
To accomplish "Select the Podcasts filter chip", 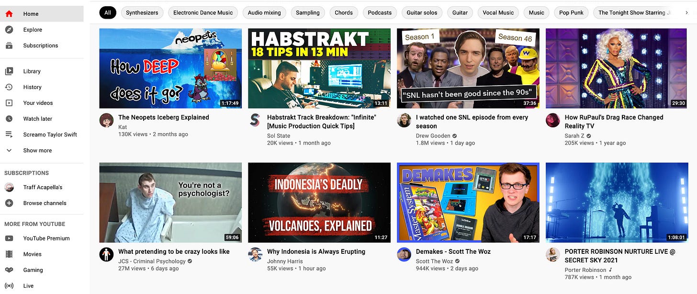I will 380,13.
